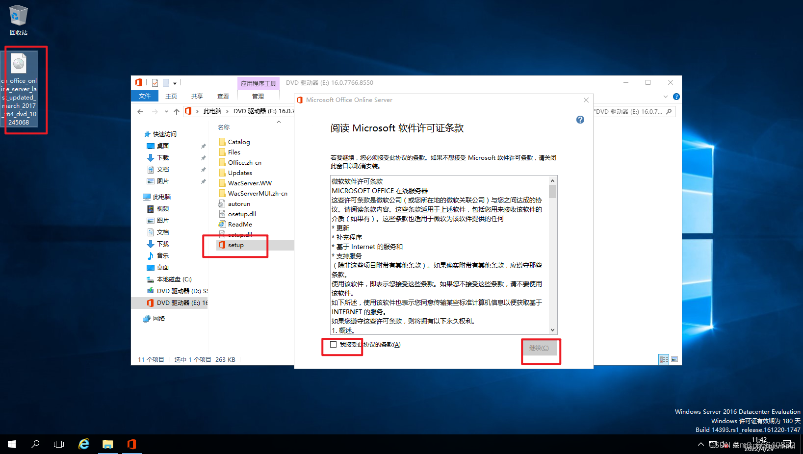Go up one folder level

point(177,112)
